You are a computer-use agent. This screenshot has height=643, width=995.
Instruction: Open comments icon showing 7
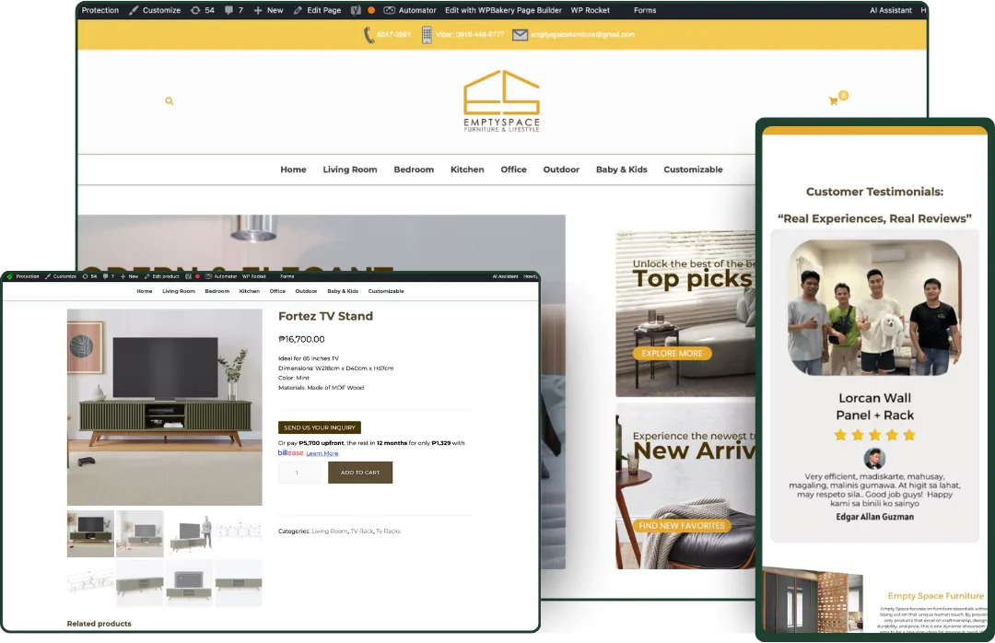tap(234, 10)
